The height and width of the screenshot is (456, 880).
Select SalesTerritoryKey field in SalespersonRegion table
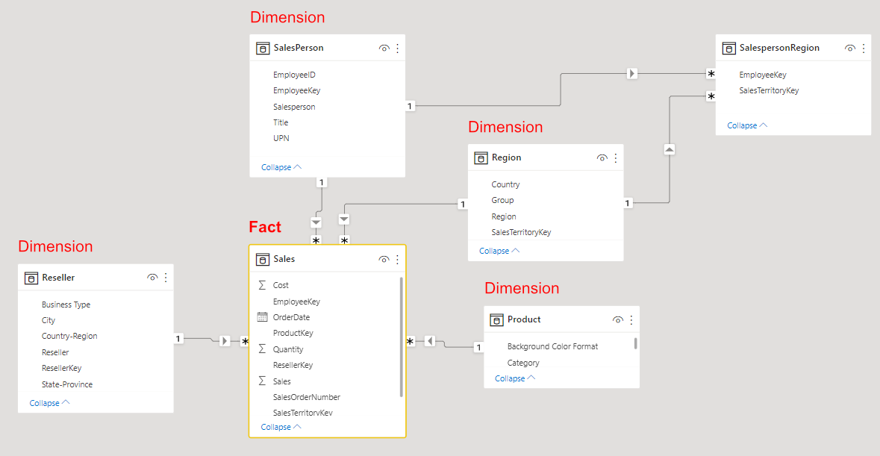pyautogui.click(x=769, y=90)
